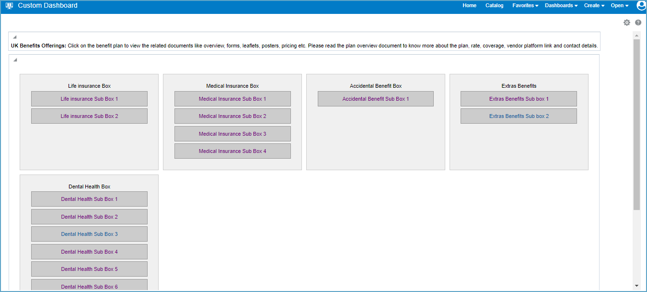Click the dashboard monitor icon in header
Viewport: 647px width, 292px height.
[x=9, y=5]
